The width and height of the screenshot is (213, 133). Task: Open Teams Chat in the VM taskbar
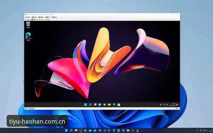coord(105,105)
